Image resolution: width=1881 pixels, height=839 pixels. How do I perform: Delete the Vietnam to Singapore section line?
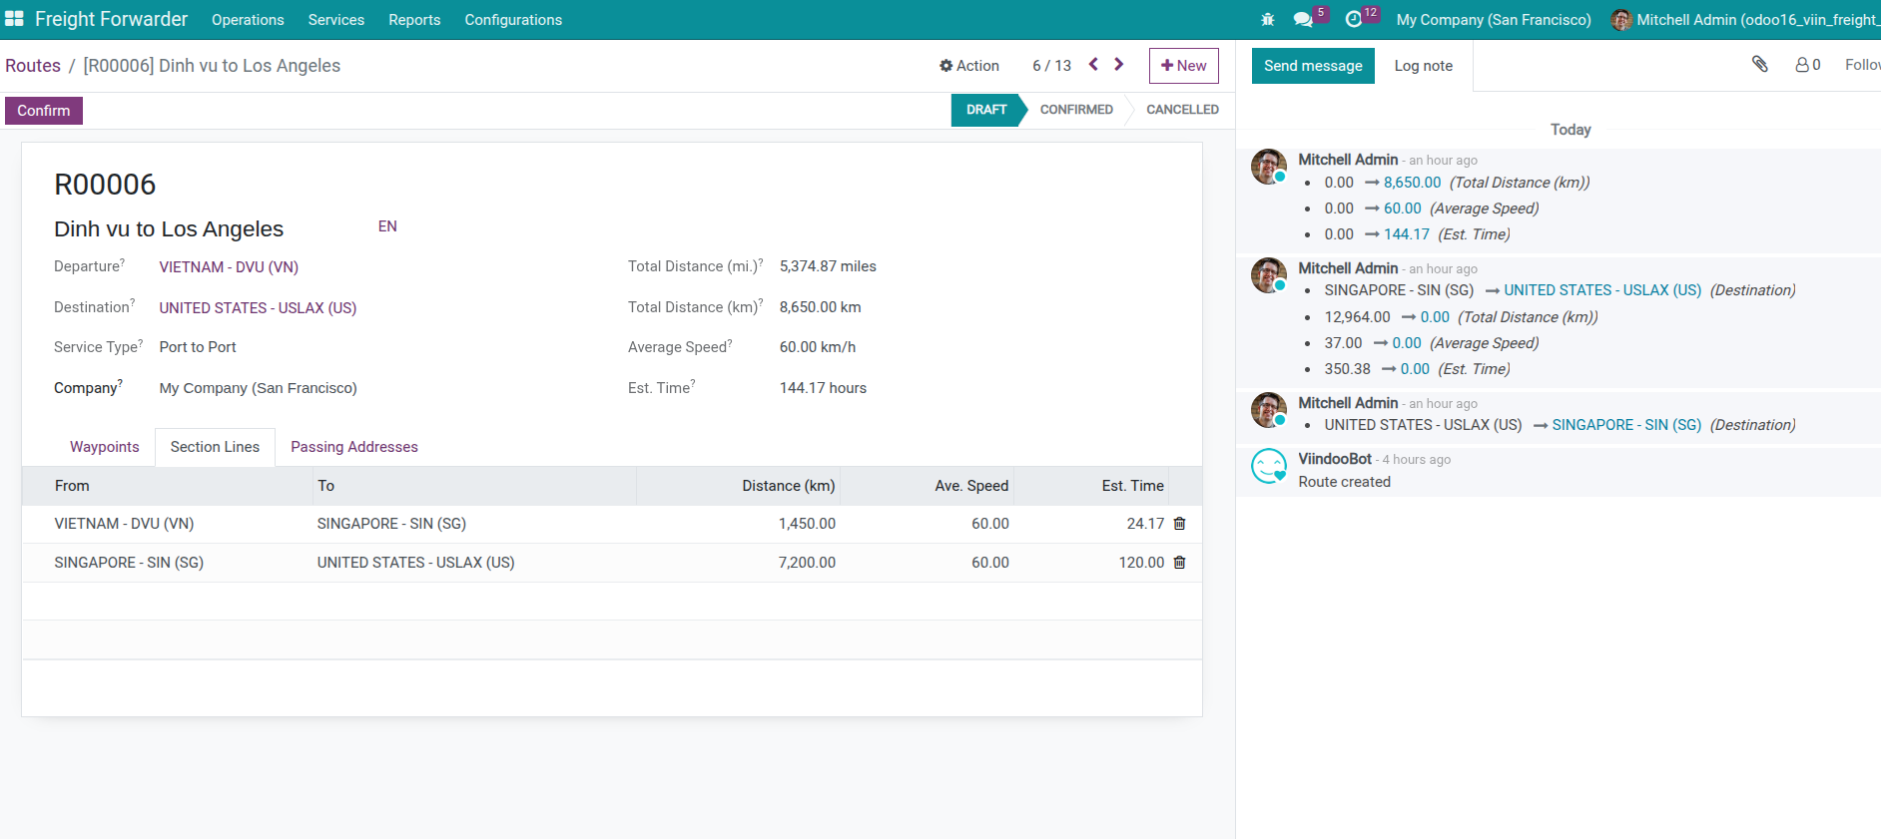[1179, 524]
